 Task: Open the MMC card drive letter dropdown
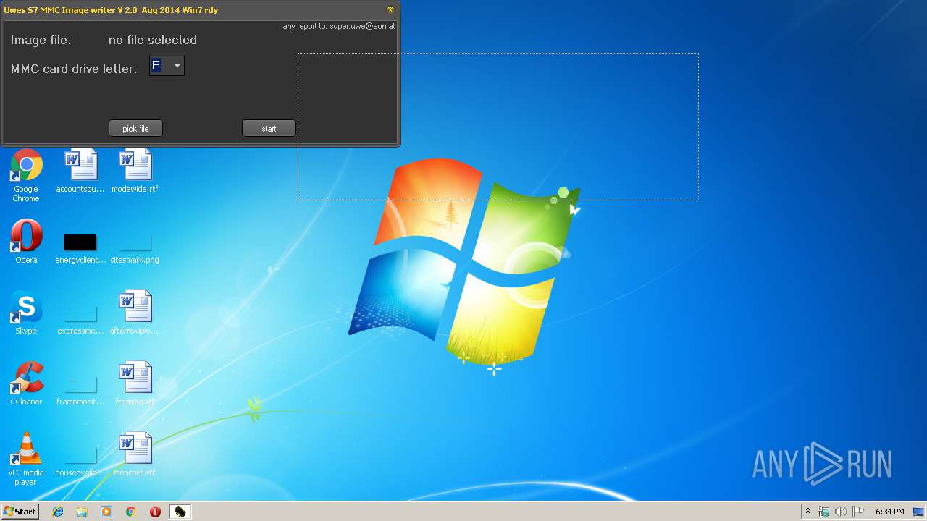177,66
